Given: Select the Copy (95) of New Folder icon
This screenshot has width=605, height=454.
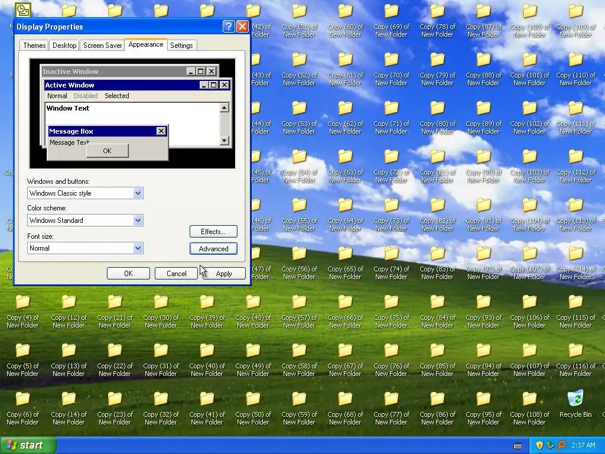Looking at the screenshot, I should pyautogui.click(x=483, y=409).
